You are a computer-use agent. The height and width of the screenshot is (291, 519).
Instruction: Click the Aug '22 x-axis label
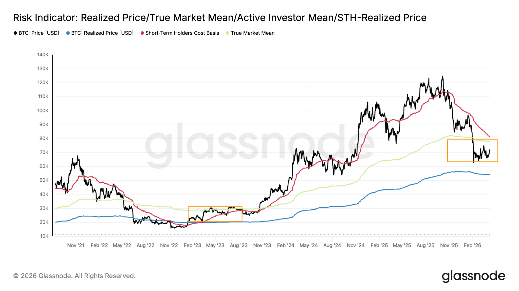[x=145, y=245]
